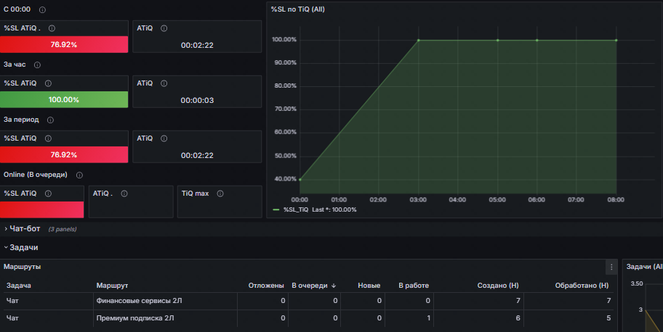Show info for ATiQ panel under За час
663x332 pixels.
[164, 83]
